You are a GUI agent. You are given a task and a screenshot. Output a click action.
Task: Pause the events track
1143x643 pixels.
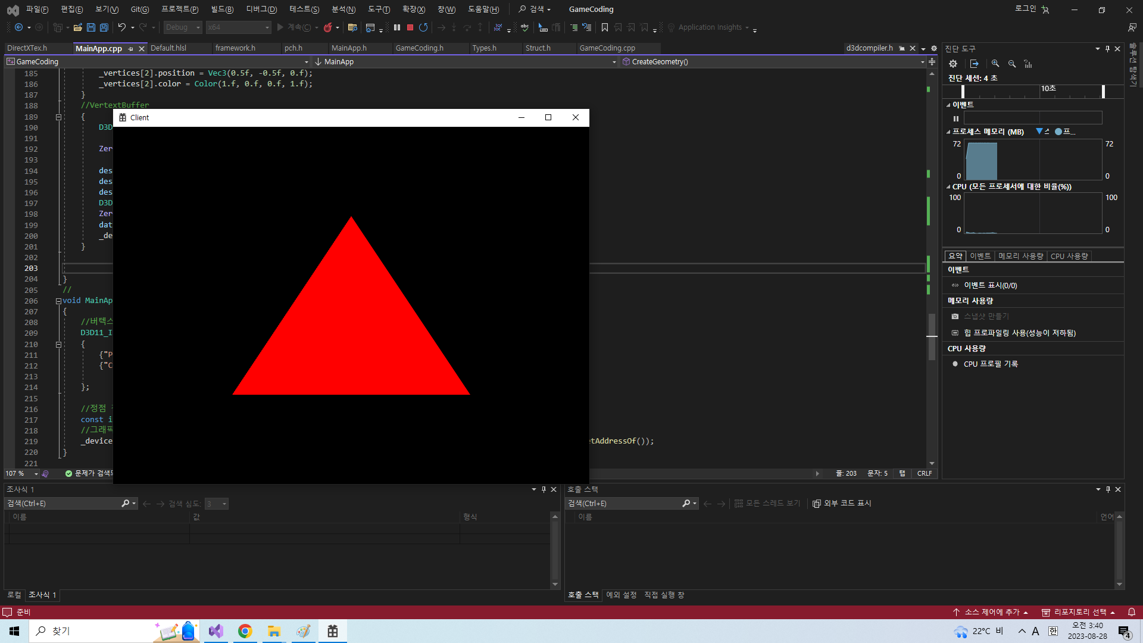956,118
